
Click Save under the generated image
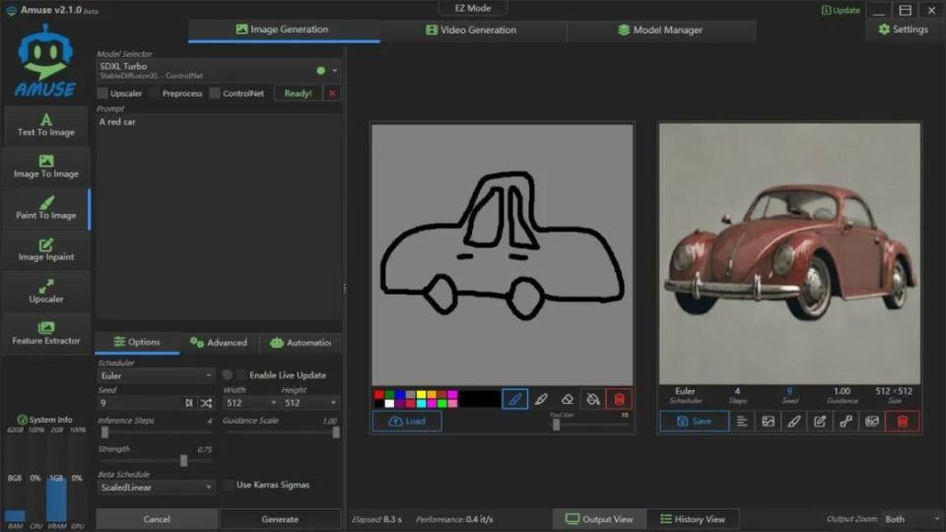[694, 421]
